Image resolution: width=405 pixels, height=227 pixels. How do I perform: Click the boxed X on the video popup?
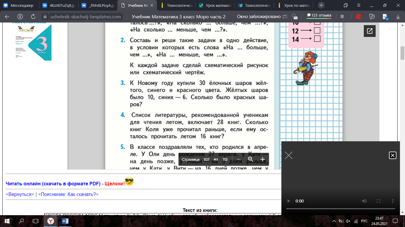pos(393,155)
